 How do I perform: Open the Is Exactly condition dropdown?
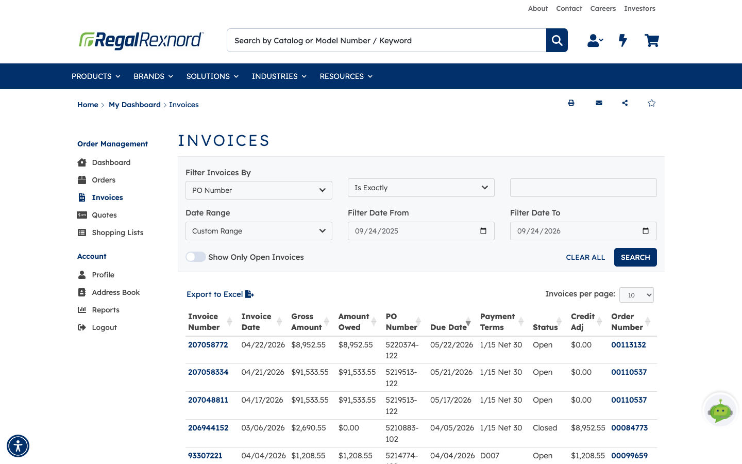(421, 188)
